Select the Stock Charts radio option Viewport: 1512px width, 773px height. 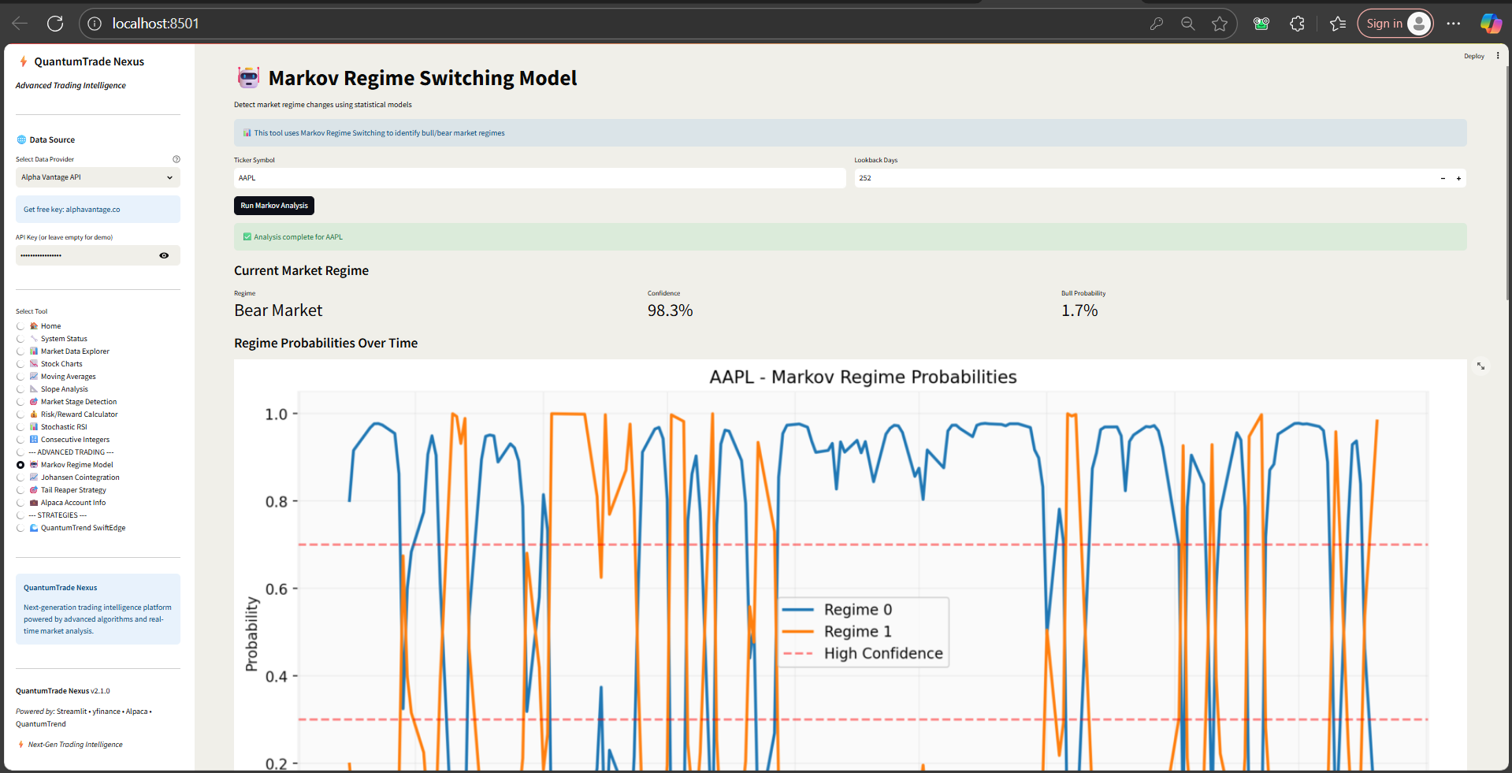[x=20, y=364]
